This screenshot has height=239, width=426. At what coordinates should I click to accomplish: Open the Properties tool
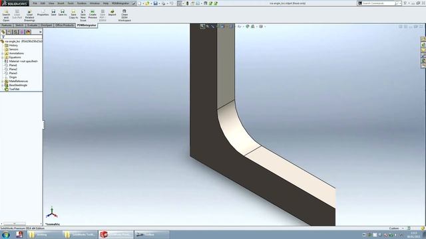pos(43,13)
